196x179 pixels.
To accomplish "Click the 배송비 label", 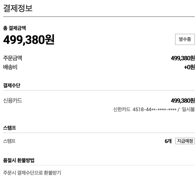I will pos(10,67).
